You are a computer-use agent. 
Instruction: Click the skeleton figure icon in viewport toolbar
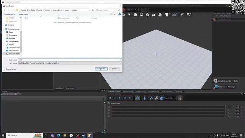[x=181, y=15]
